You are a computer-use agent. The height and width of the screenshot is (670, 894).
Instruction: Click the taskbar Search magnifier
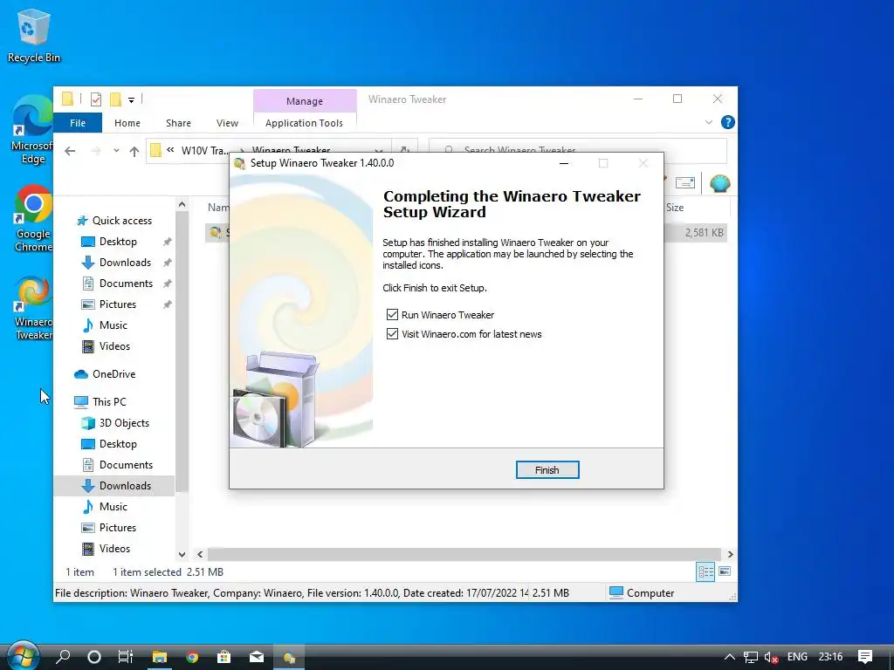click(63, 657)
